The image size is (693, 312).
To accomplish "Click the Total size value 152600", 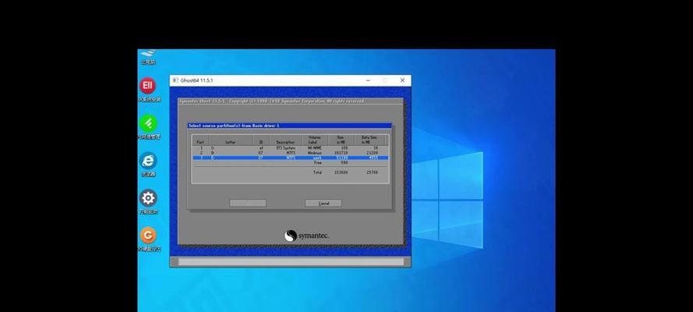I will [x=341, y=172].
